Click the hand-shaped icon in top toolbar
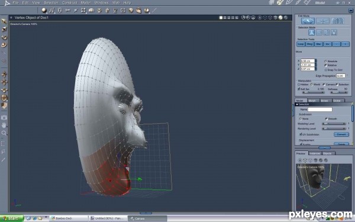The width and height of the screenshot is (355, 222). tap(139, 11)
